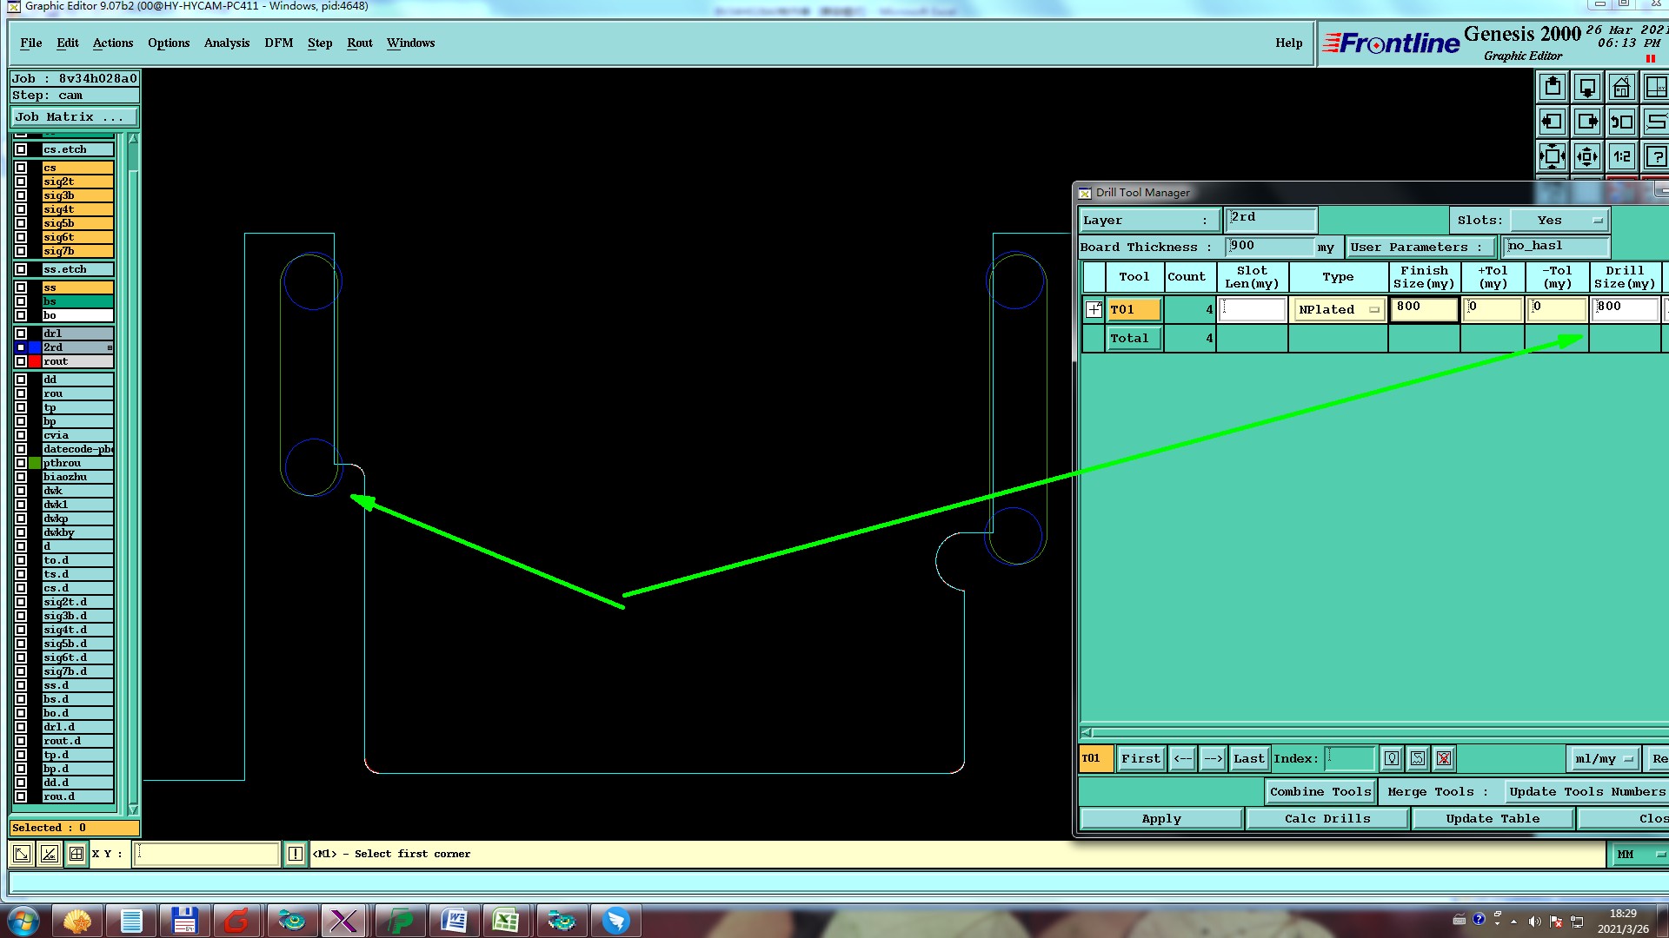Image resolution: width=1669 pixels, height=938 pixels.
Task: Enable the sig2t layer checkbox
Action: tap(21, 182)
